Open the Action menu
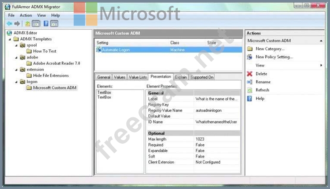This screenshot has height=189, width=330. click(26, 16)
